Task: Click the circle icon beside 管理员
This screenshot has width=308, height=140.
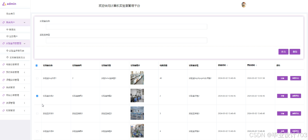Action: [x=7, y=29]
